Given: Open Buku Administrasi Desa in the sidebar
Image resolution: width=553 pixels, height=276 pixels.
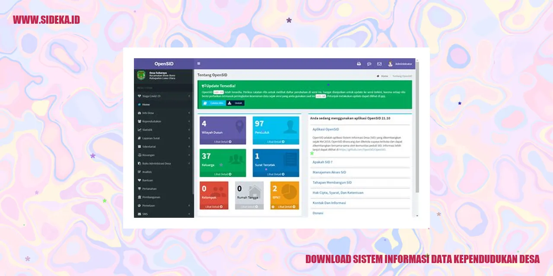Looking at the screenshot, I should point(164,163).
